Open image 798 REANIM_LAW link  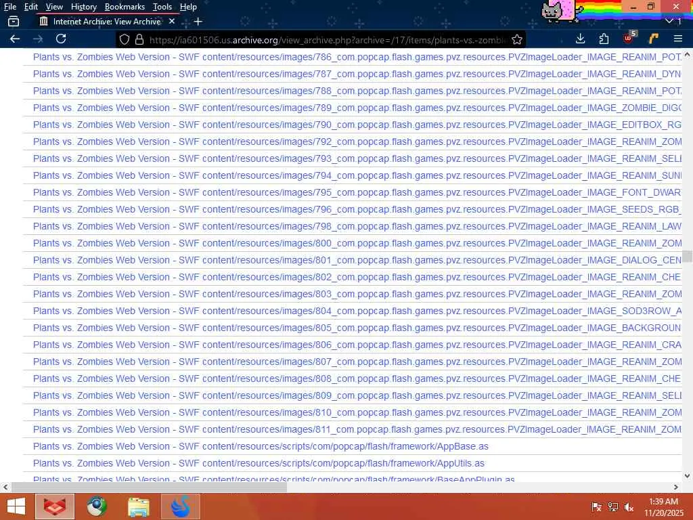[x=357, y=226]
